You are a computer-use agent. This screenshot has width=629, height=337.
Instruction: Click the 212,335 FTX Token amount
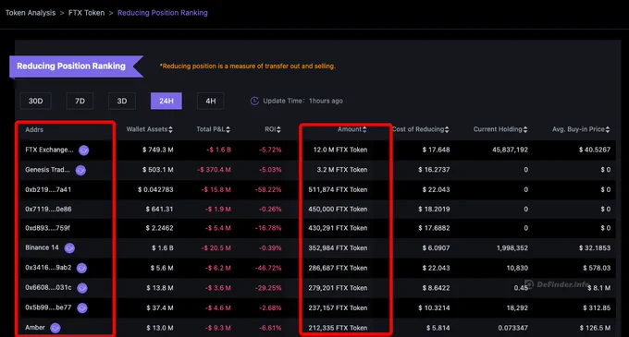[338, 328]
